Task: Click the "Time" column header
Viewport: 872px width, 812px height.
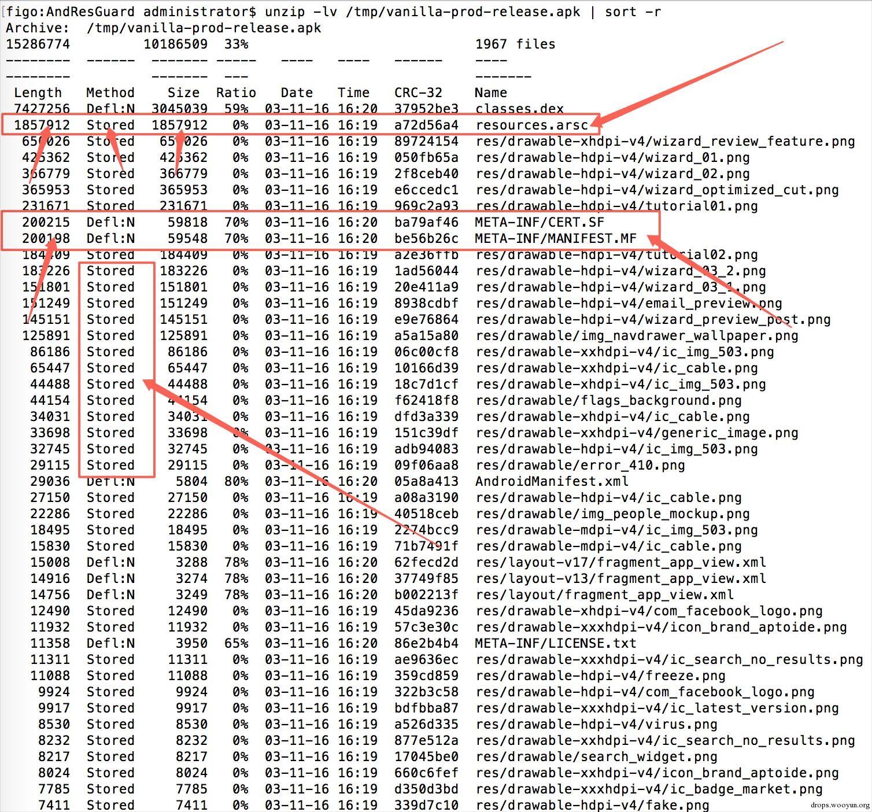Action: pos(353,93)
